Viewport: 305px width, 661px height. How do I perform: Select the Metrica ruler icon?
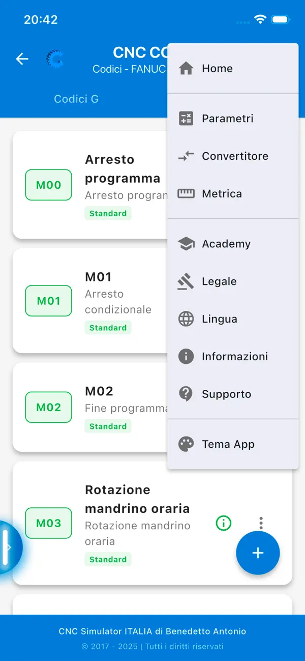pyautogui.click(x=186, y=193)
